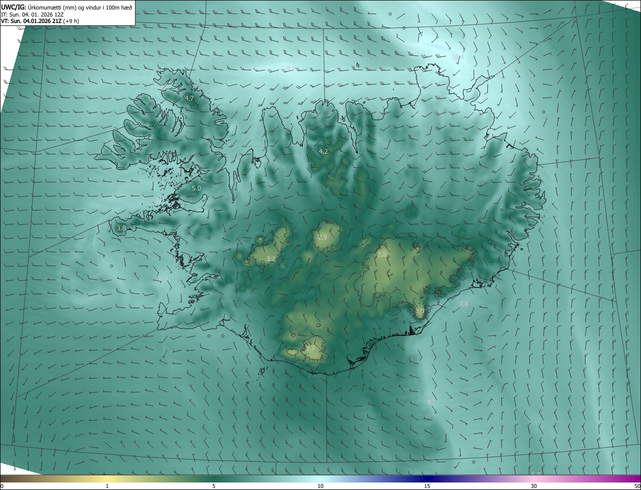Click the 4.7 value label in the Westfjords
Screen dimensions: 641x490
click(x=189, y=99)
